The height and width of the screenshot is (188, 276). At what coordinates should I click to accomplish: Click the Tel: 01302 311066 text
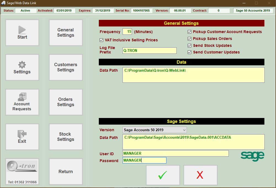22,182
